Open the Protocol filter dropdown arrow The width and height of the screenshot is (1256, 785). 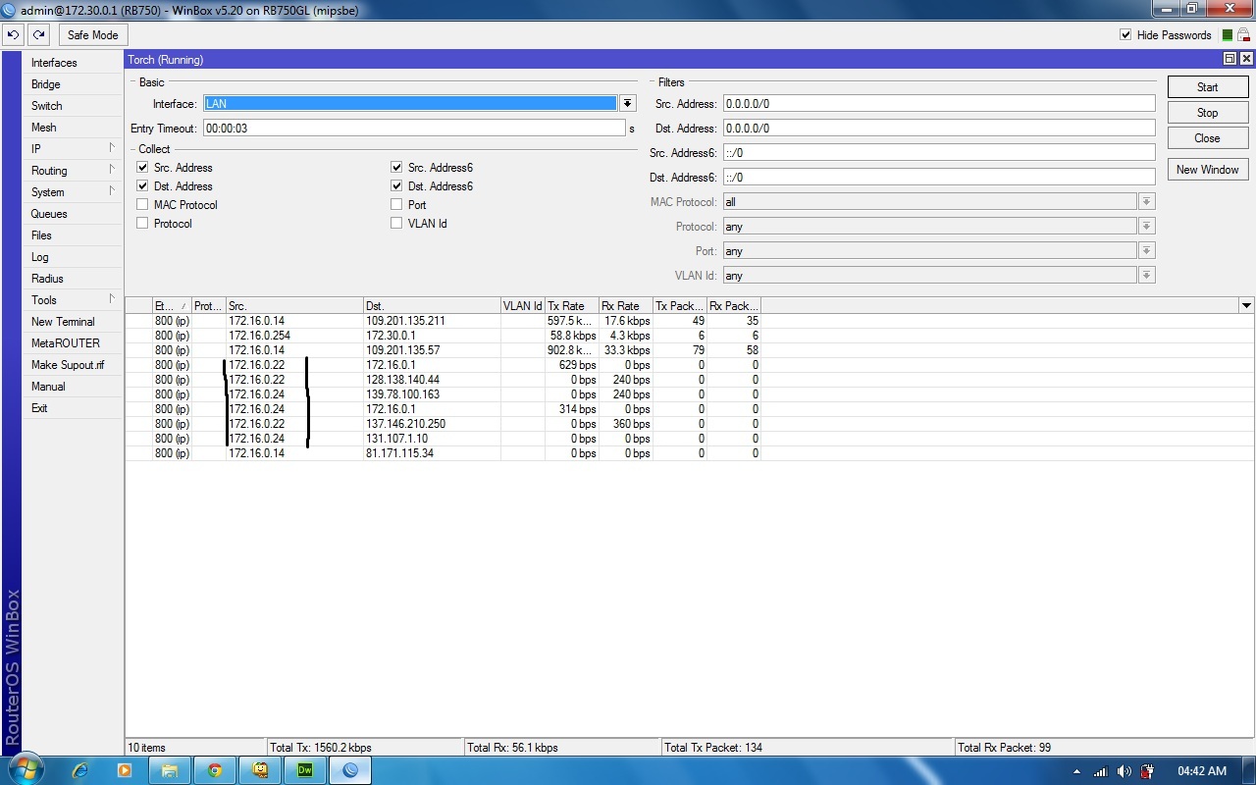coord(1146,227)
